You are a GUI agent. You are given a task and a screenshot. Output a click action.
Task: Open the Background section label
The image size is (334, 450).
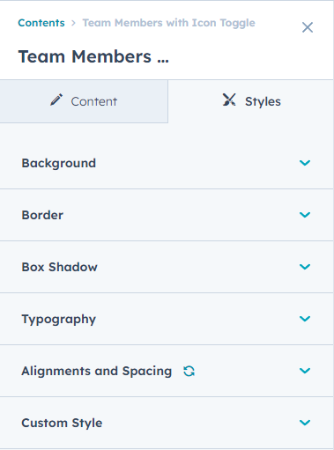click(x=59, y=163)
